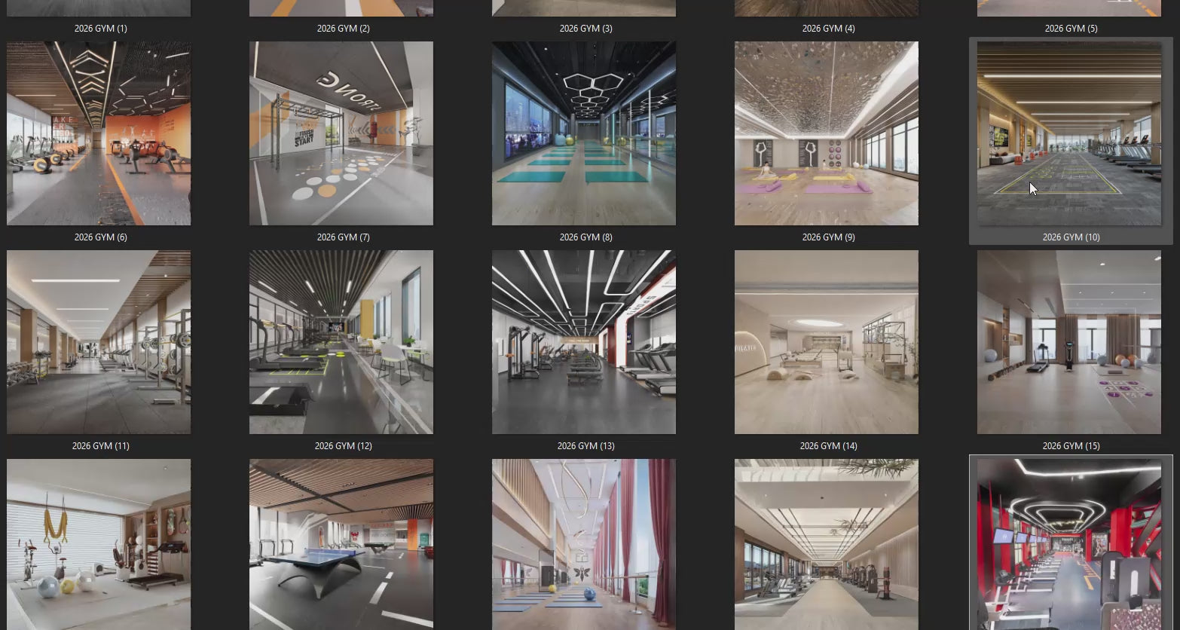The width and height of the screenshot is (1180, 630).
Task: Click the "2026 GYM (5)" file name label
Action: 1071,29
